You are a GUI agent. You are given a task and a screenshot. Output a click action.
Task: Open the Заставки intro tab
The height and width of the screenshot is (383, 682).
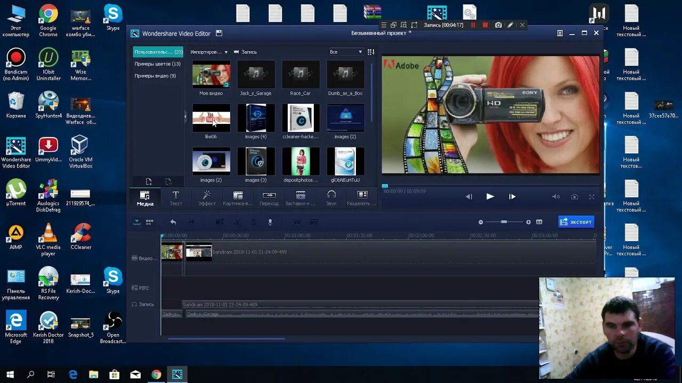tap(300, 198)
